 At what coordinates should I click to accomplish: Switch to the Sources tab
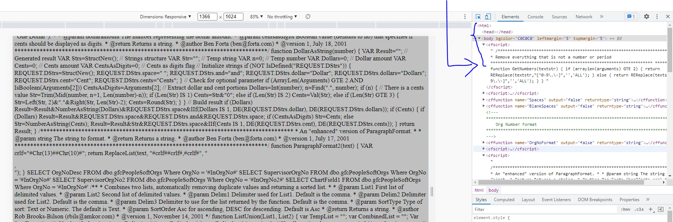click(x=559, y=17)
